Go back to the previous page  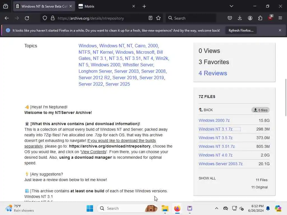click(x=7, y=18)
